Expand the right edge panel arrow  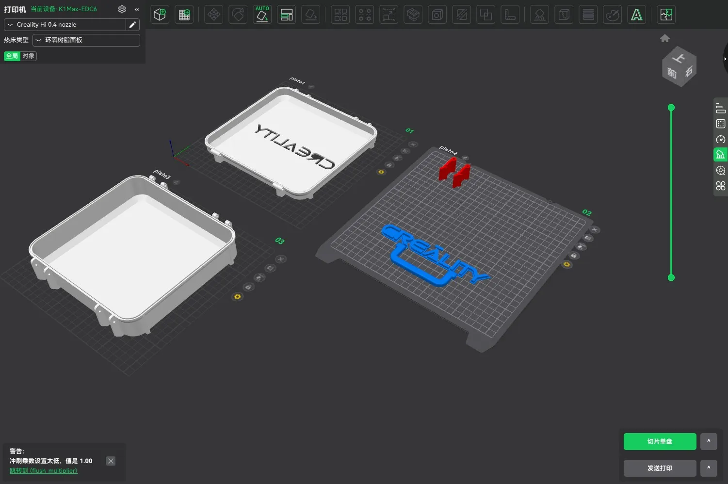pyautogui.click(x=725, y=59)
